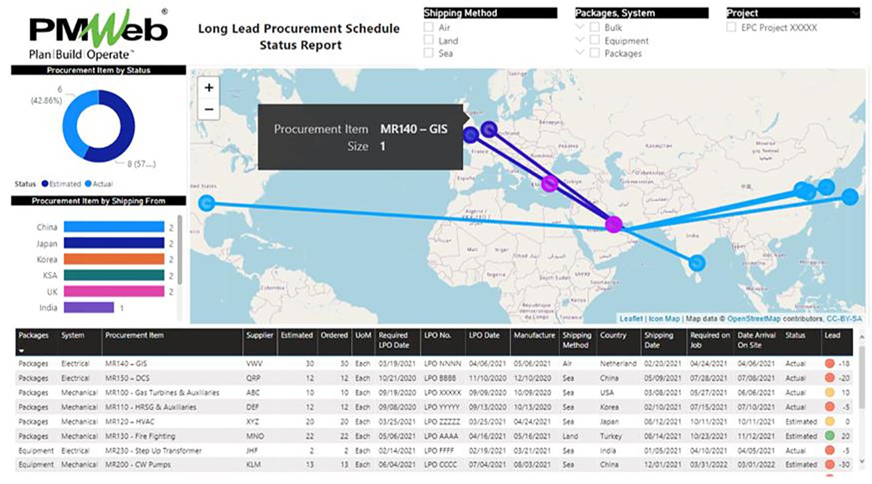Expand the Bulk packages chevron
The image size is (872, 484).
coord(580,27)
